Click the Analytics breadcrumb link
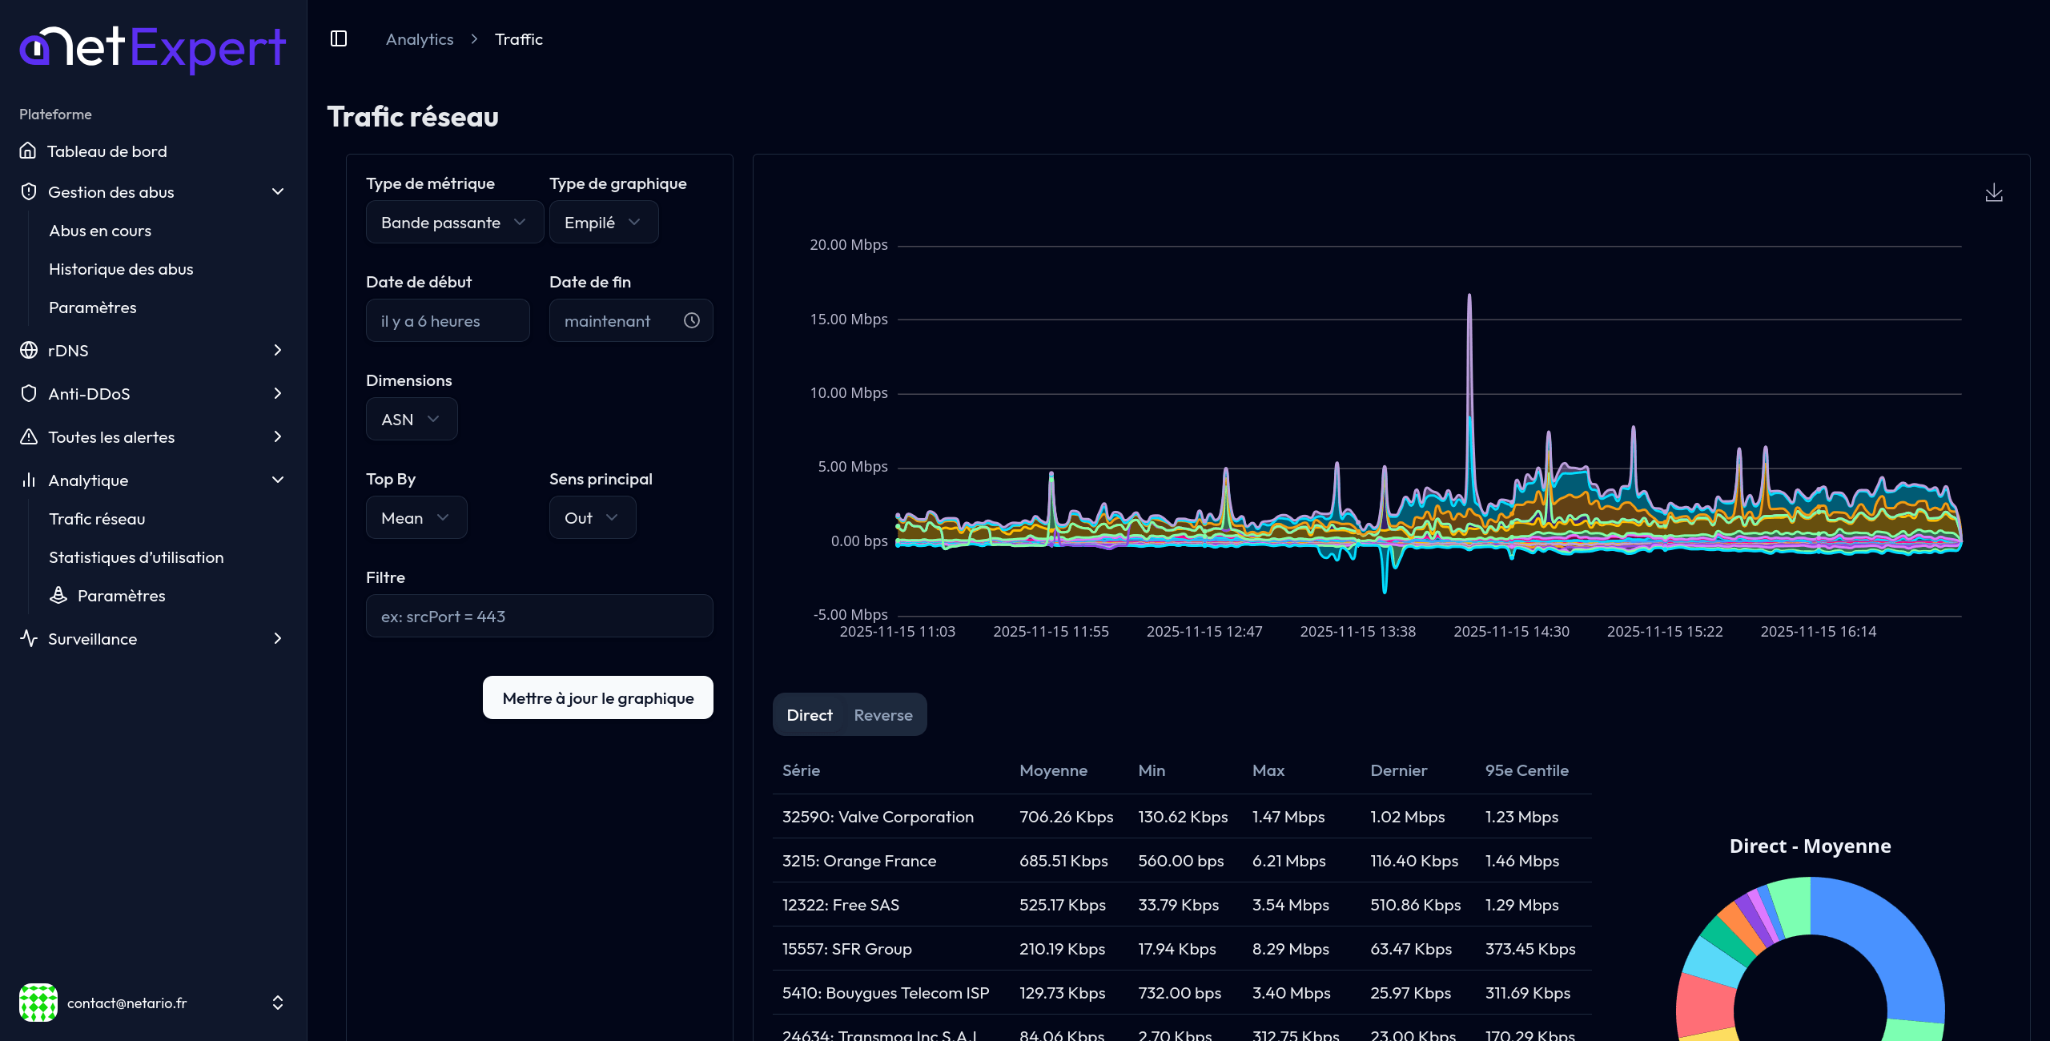 (x=419, y=38)
